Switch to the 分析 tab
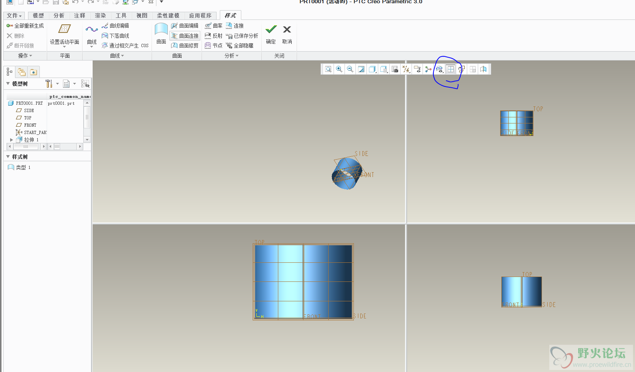 [59, 15]
